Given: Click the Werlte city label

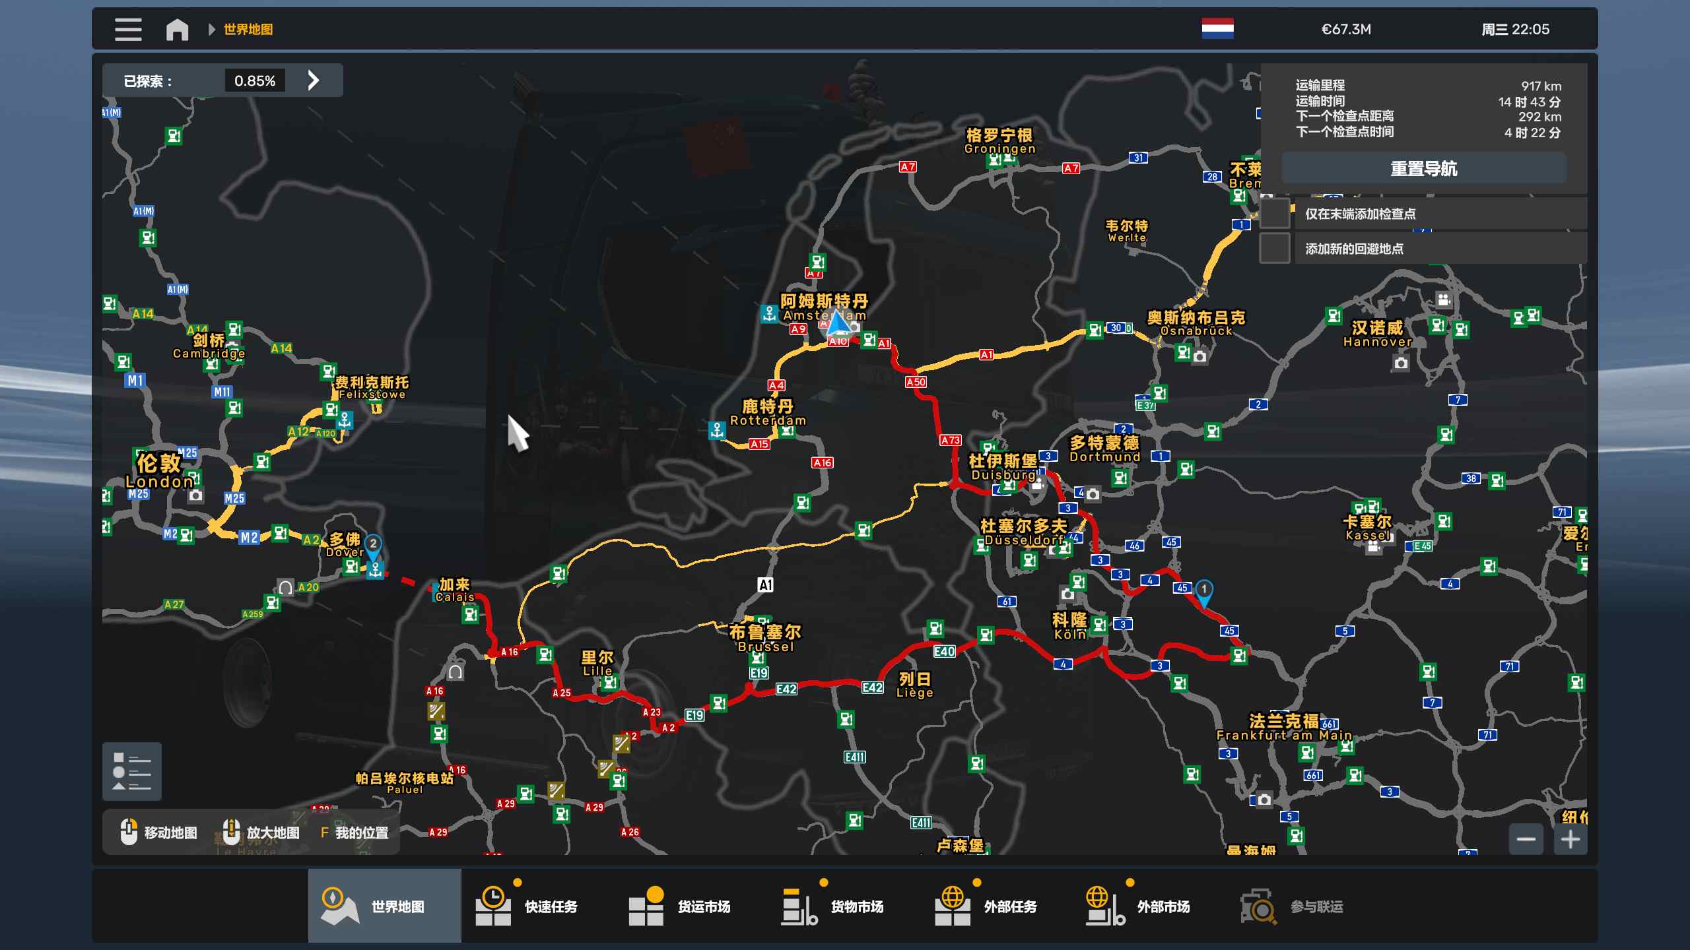Looking at the screenshot, I should (1127, 231).
